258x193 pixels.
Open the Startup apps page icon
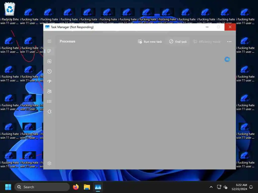coord(49,81)
